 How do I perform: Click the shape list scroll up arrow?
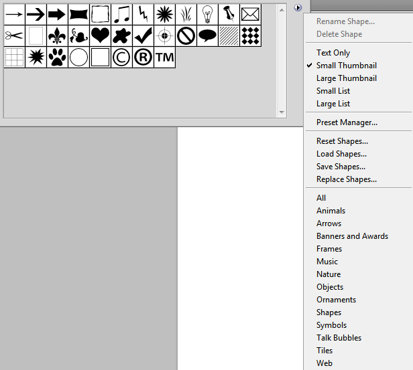(282, 10)
